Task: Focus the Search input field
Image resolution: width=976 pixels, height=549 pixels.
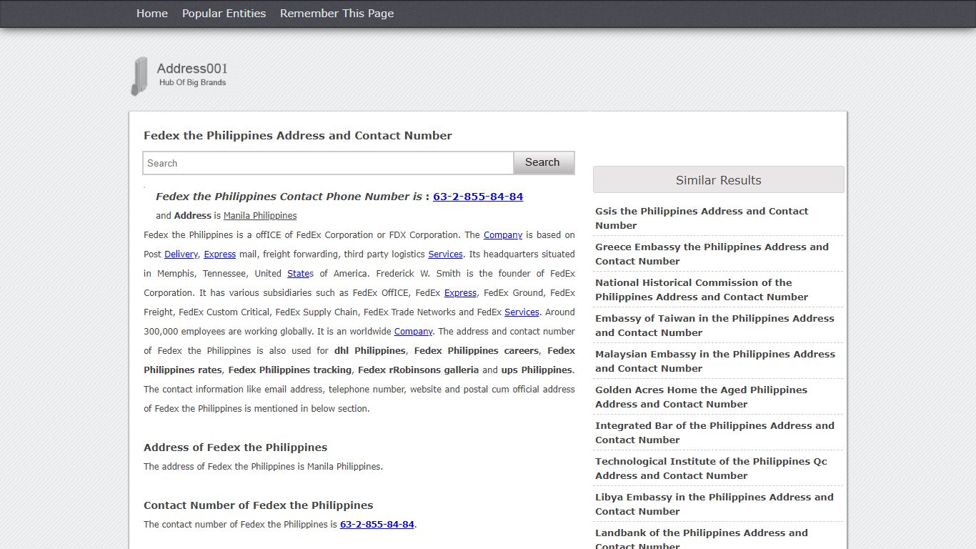Action: click(328, 163)
